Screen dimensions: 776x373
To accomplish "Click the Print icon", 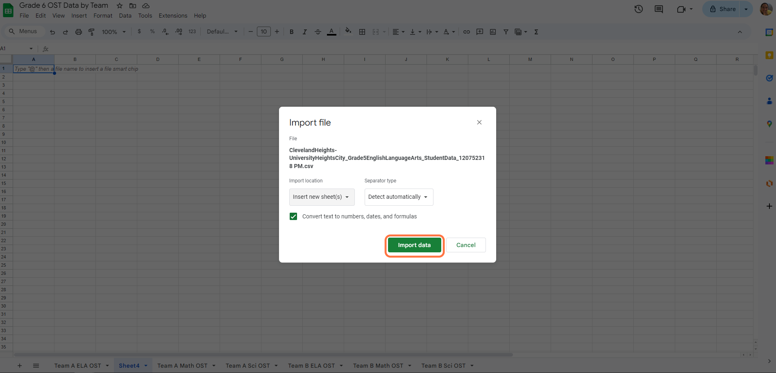I will pyautogui.click(x=79, y=32).
